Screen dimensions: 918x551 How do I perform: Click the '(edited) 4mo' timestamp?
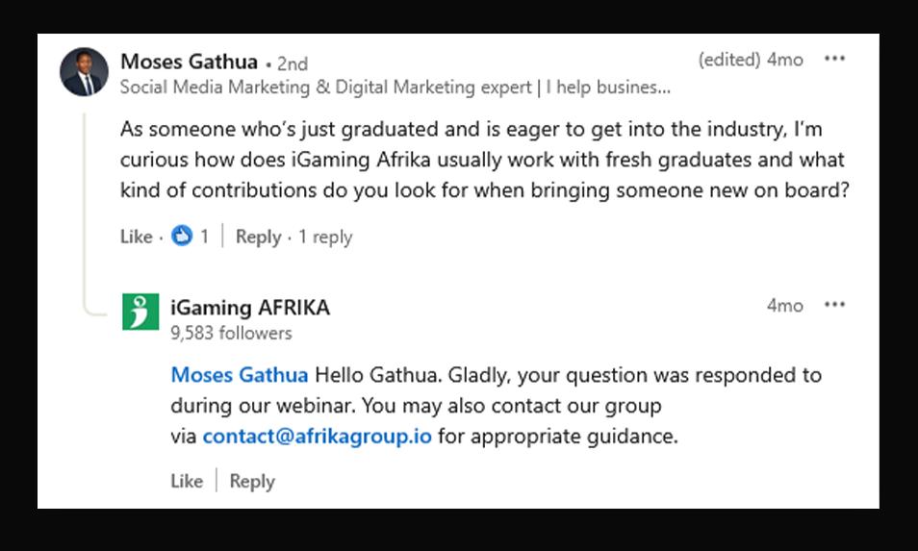(751, 60)
